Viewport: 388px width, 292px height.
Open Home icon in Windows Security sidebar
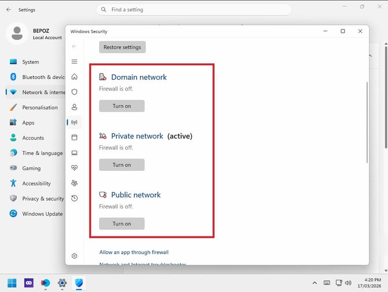[x=74, y=76]
